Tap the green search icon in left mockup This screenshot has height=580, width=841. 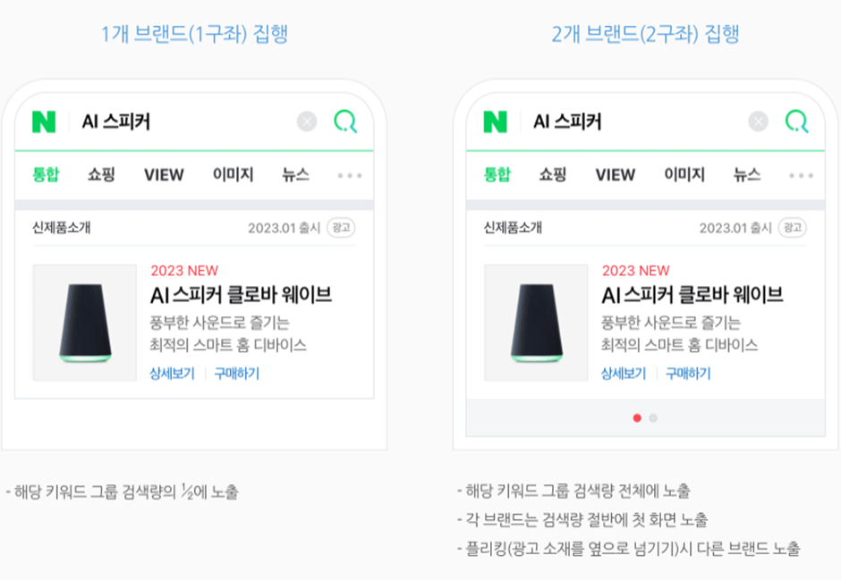click(x=345, y=122)
